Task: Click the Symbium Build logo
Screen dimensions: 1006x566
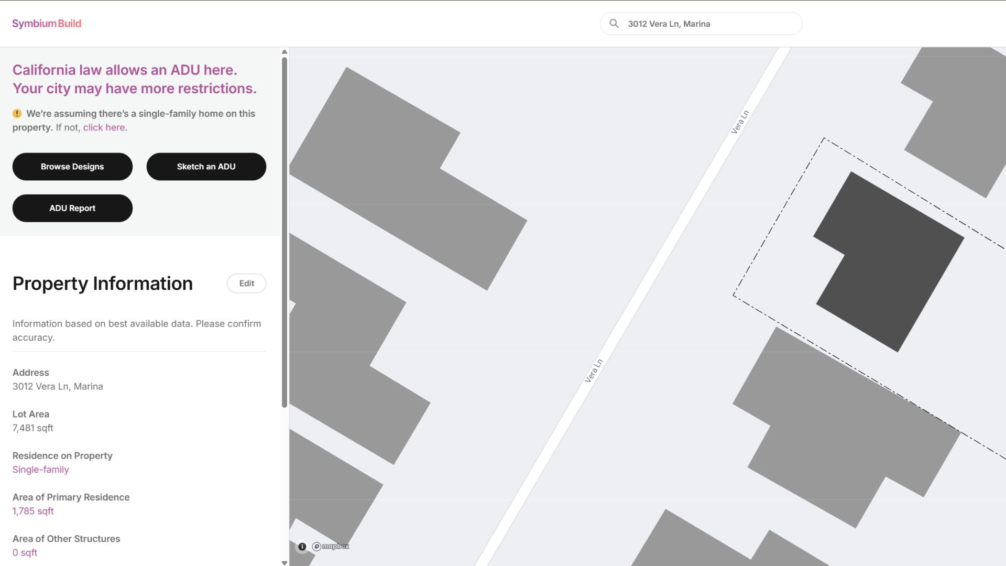Action: point(47,24)
